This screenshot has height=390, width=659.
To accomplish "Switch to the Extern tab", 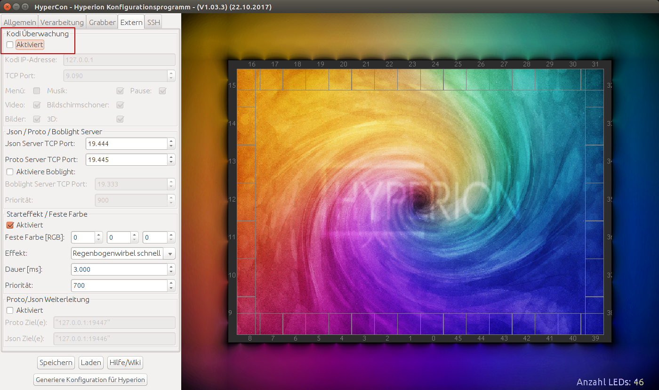I will (131, 22).
